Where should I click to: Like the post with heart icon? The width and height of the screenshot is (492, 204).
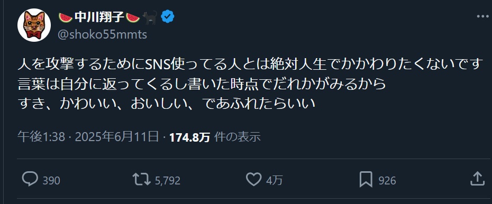coord(253,180)
